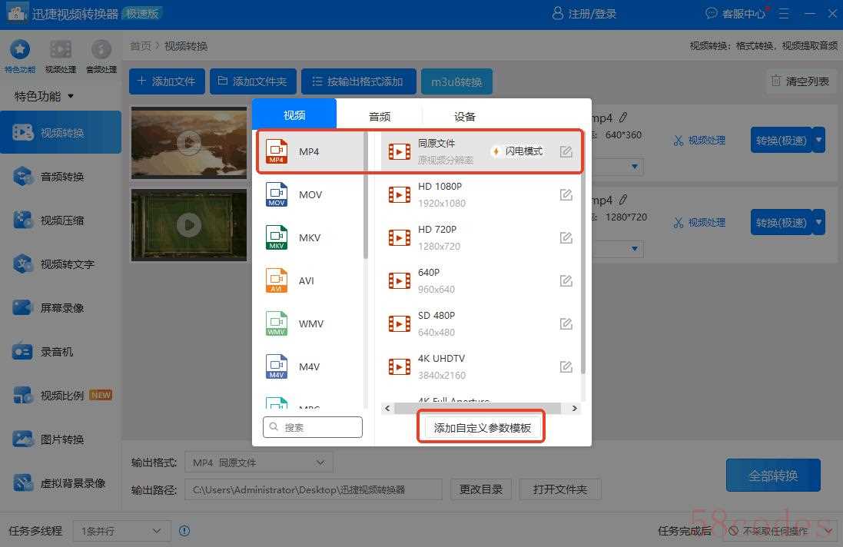Switch to the 视频 tab
The width and height of the screenshot is (843, 547).
coord(294,114)
